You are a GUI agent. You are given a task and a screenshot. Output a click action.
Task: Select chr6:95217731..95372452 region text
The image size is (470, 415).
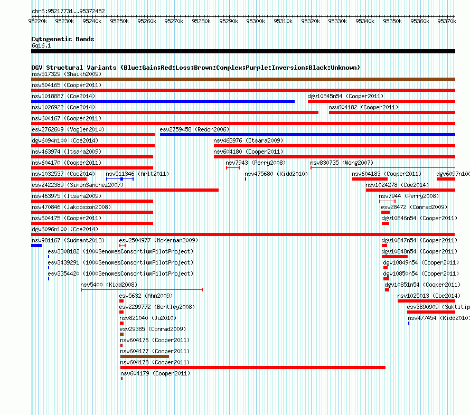68,11
